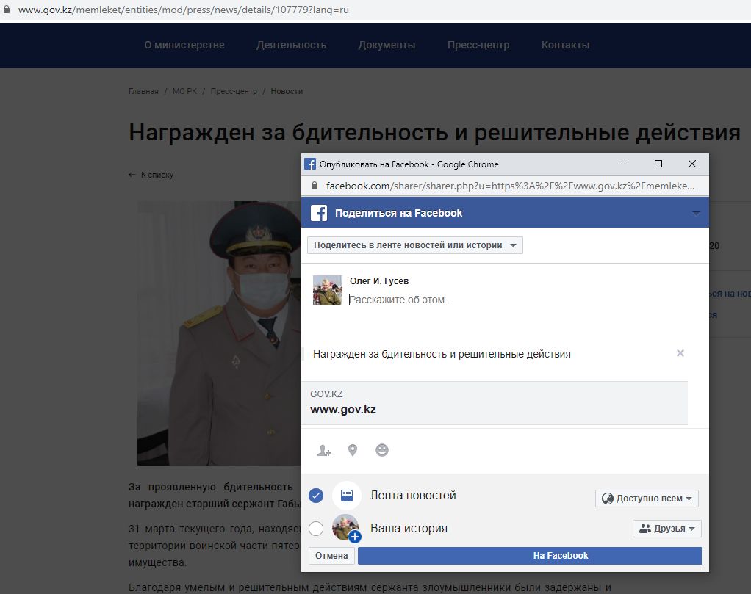
Task: Click the Facebook logo in blue header
Action: tap(318, 213)
